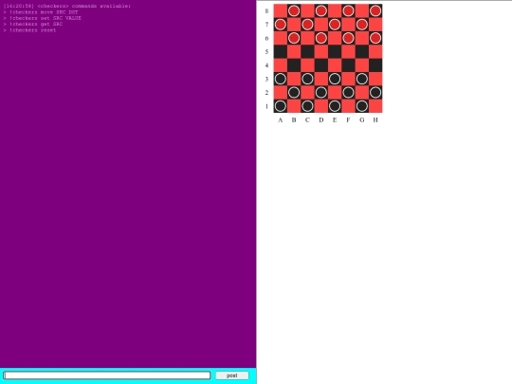Click the '!checkers get SRC' line
The height and width of the screenshot is (384, 512).
tap(32, 24)
